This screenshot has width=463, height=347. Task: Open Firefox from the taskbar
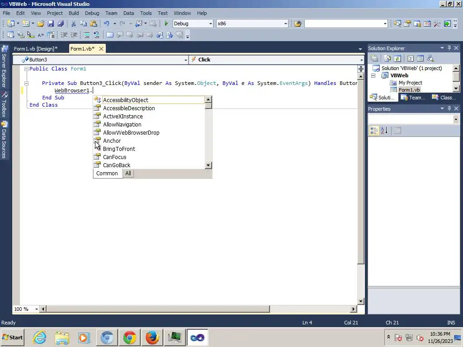(x=152, y=338)
